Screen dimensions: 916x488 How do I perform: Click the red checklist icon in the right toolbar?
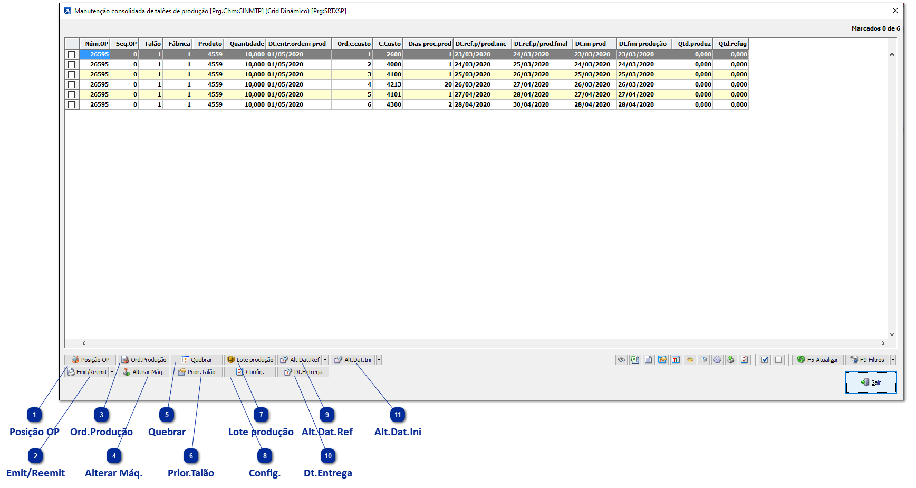coord(745,360)
